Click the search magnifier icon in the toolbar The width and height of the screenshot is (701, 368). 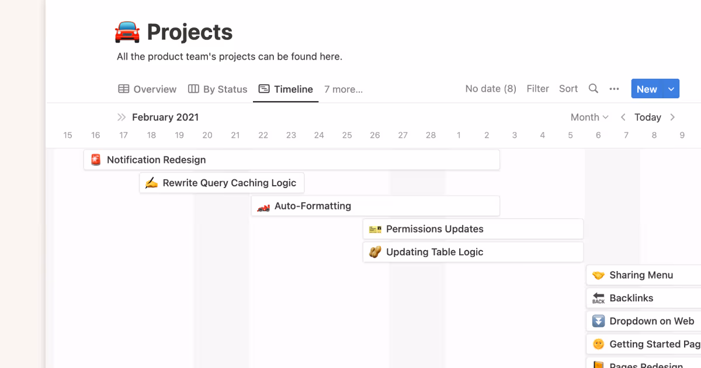(x=594, y=89)
